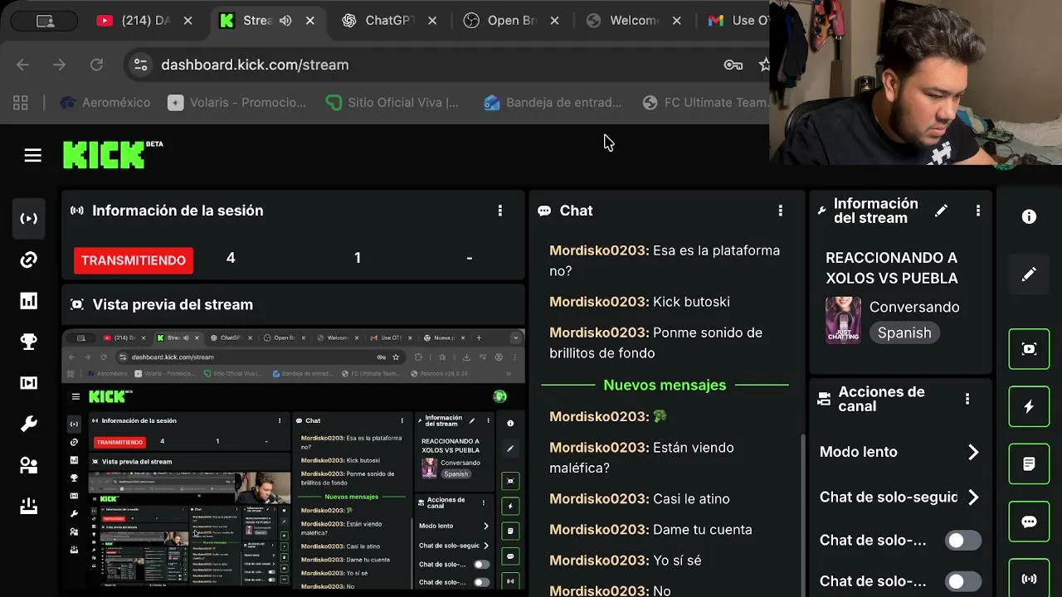The width and height of the screenshot is (1062, 597).
Task: Toggle the document note widget rail icon
Action: point(1029,464)
